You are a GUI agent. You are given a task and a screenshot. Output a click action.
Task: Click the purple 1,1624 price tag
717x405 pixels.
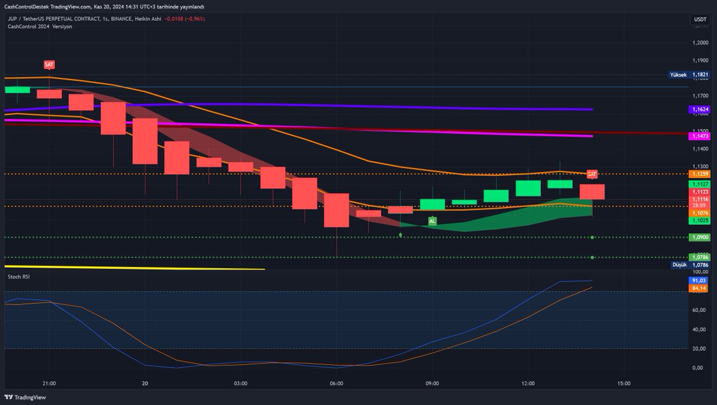point(700,110)
